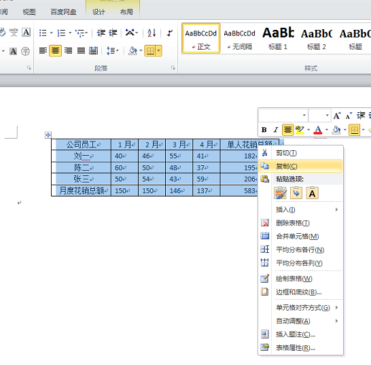Click mini toolbar shading bucket icon
This screenshot has width=371, height=365.
tap(336, 130)
